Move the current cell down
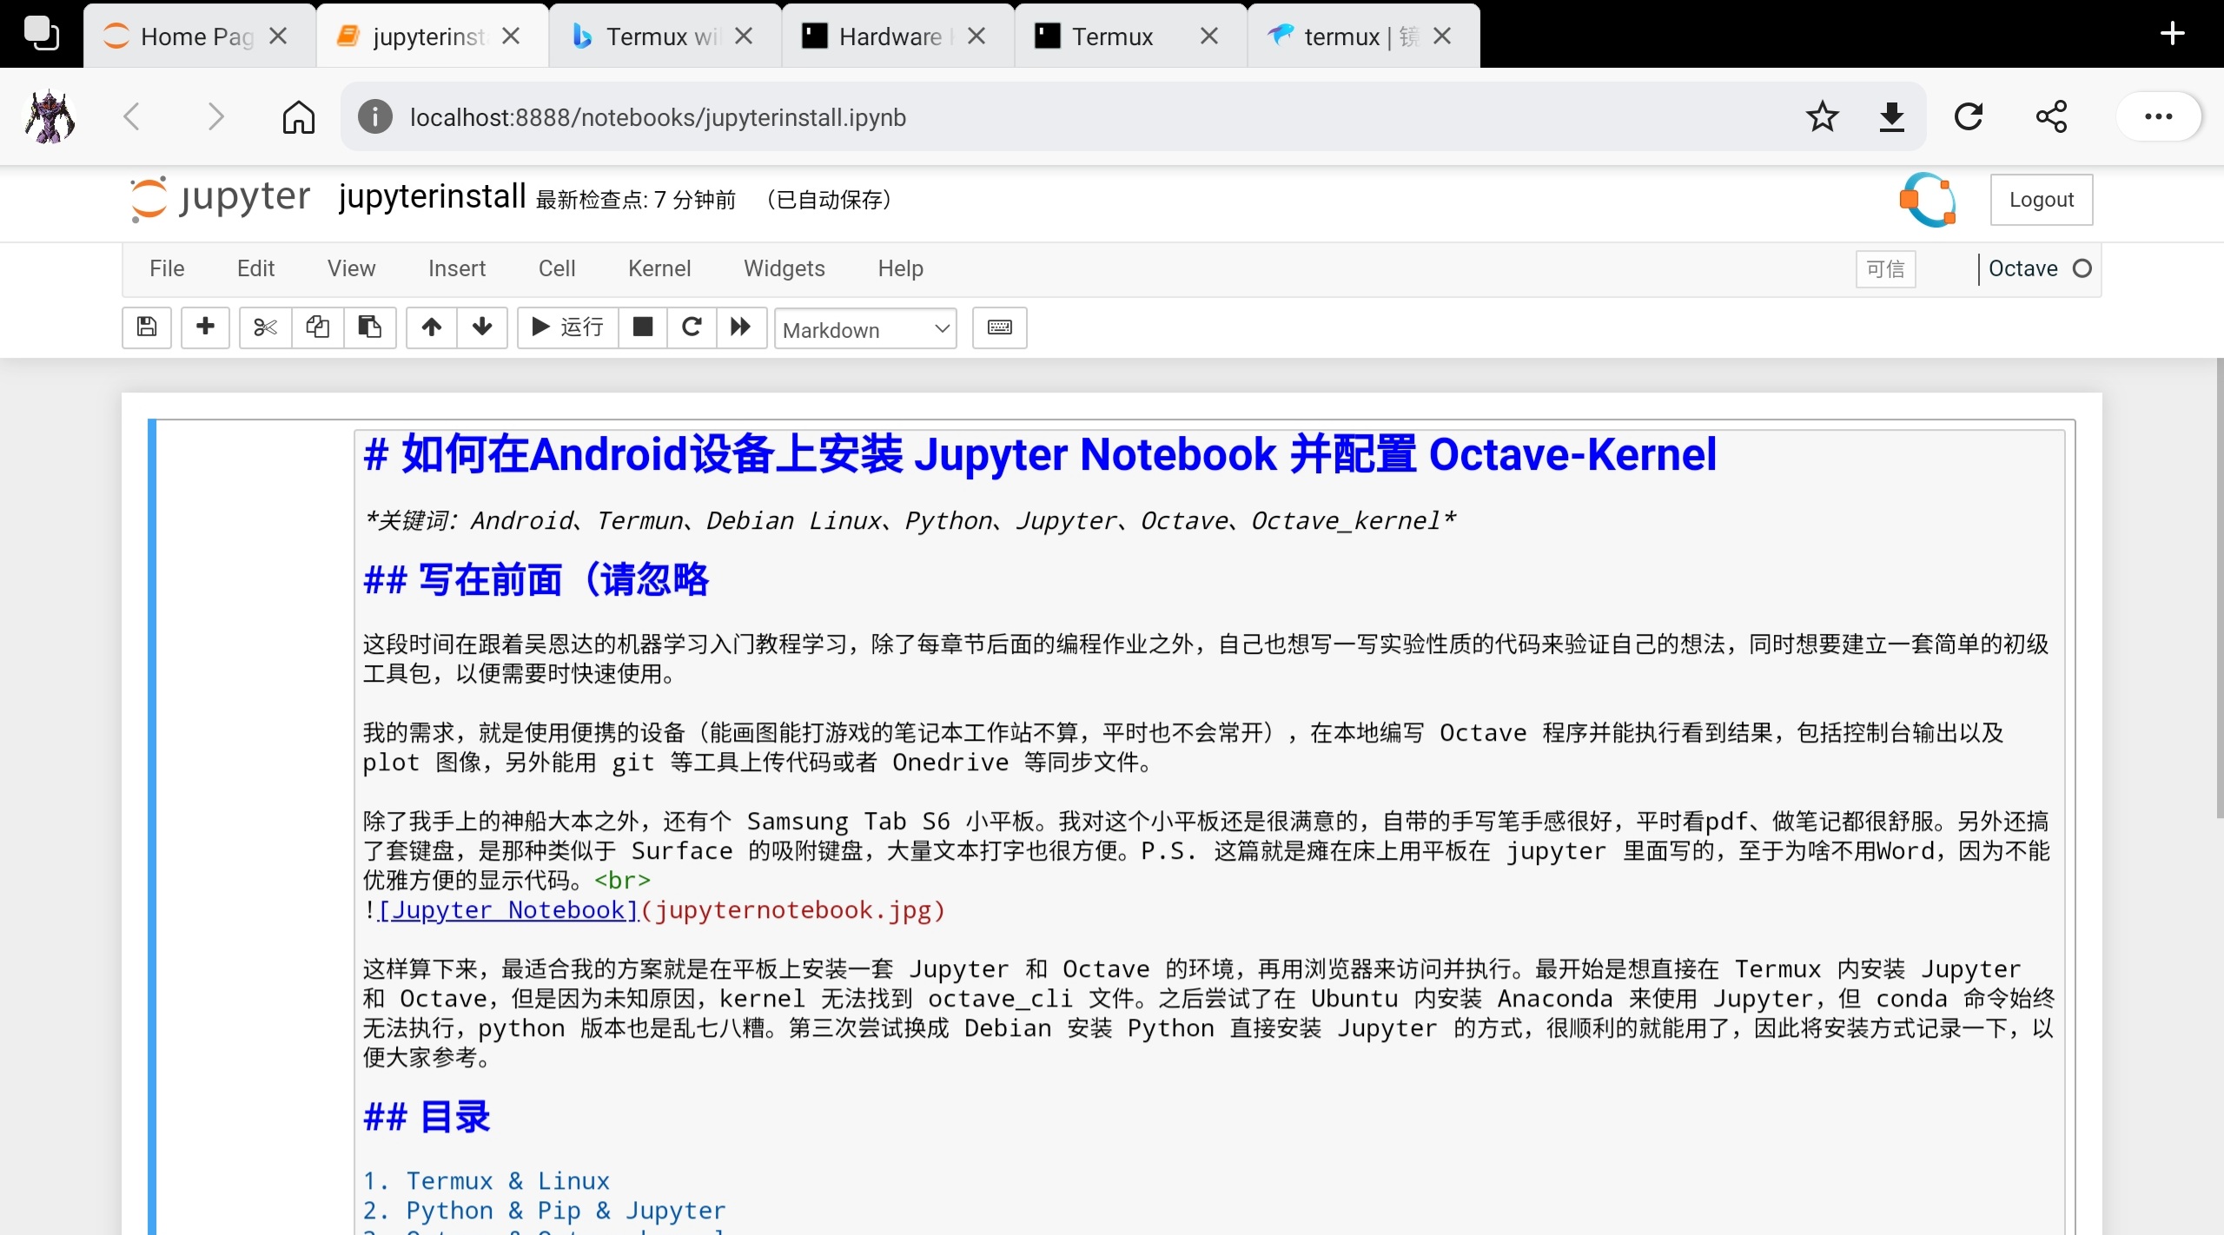Screen dimensions: 2224x1235 pos(482,327)
